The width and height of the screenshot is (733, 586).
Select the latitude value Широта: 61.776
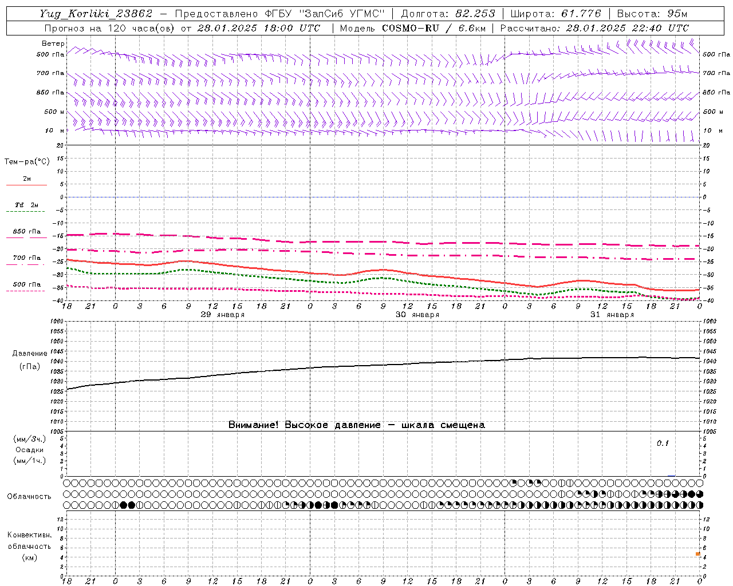(555, 14)
